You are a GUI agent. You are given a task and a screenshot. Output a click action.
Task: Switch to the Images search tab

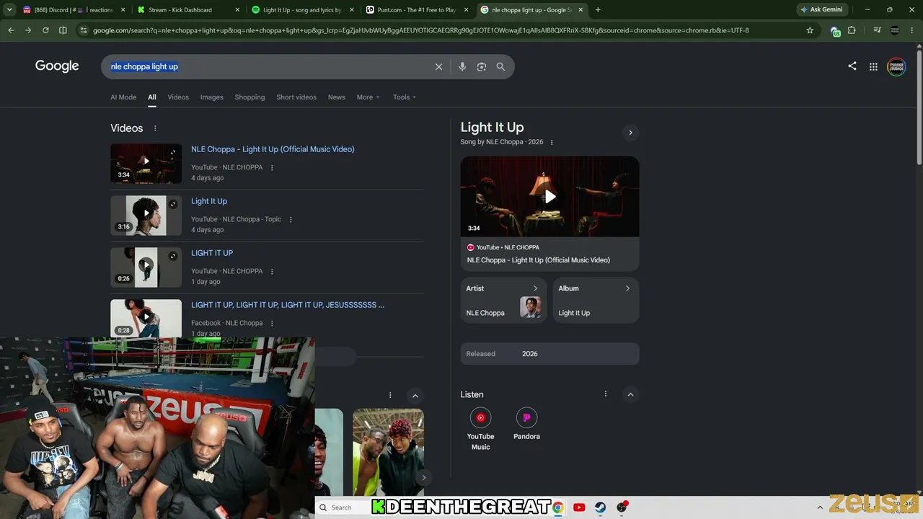point(212,97)
